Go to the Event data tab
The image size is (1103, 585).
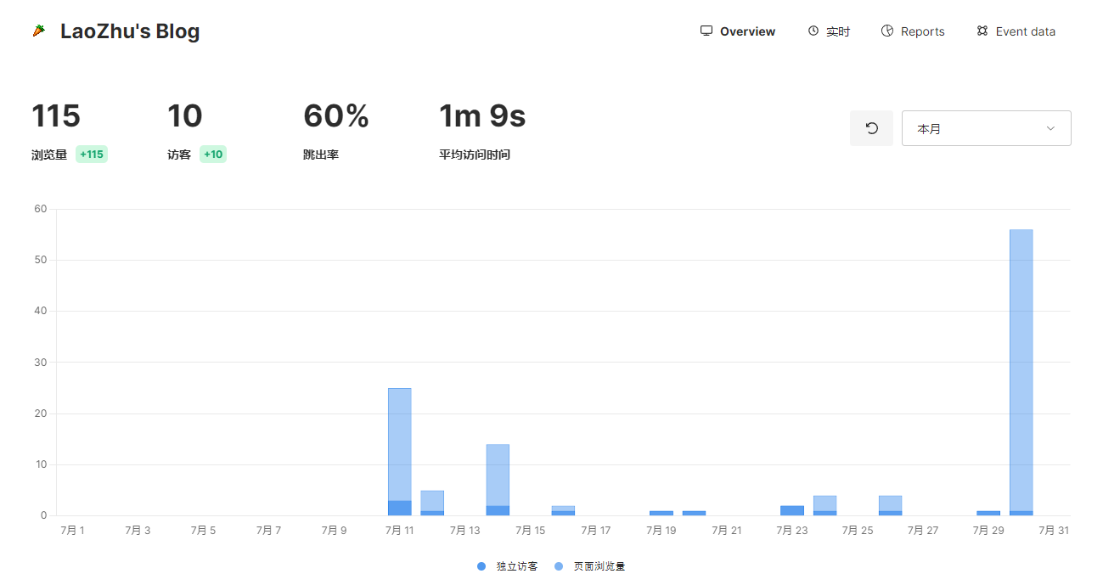tap(1016, 31)
